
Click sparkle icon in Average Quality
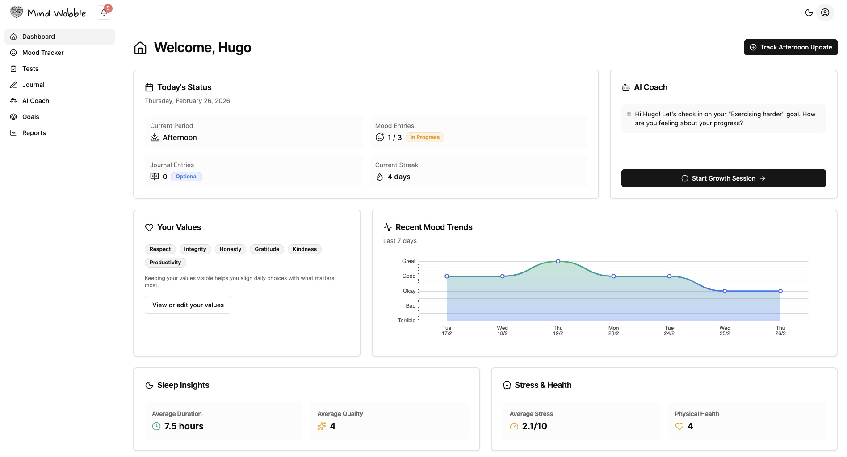(x=322, y=426)
